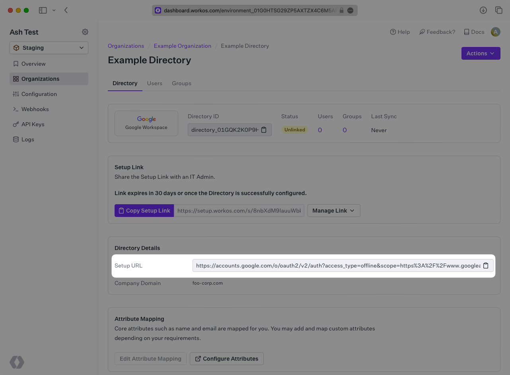Switch to the Groups tab
The height and width of the screenshot is (375, 510).
pos(181,83)
